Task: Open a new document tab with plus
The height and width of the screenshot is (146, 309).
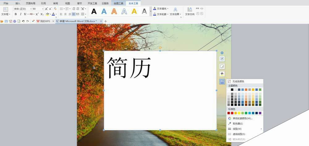Action: tap(105, 21)
